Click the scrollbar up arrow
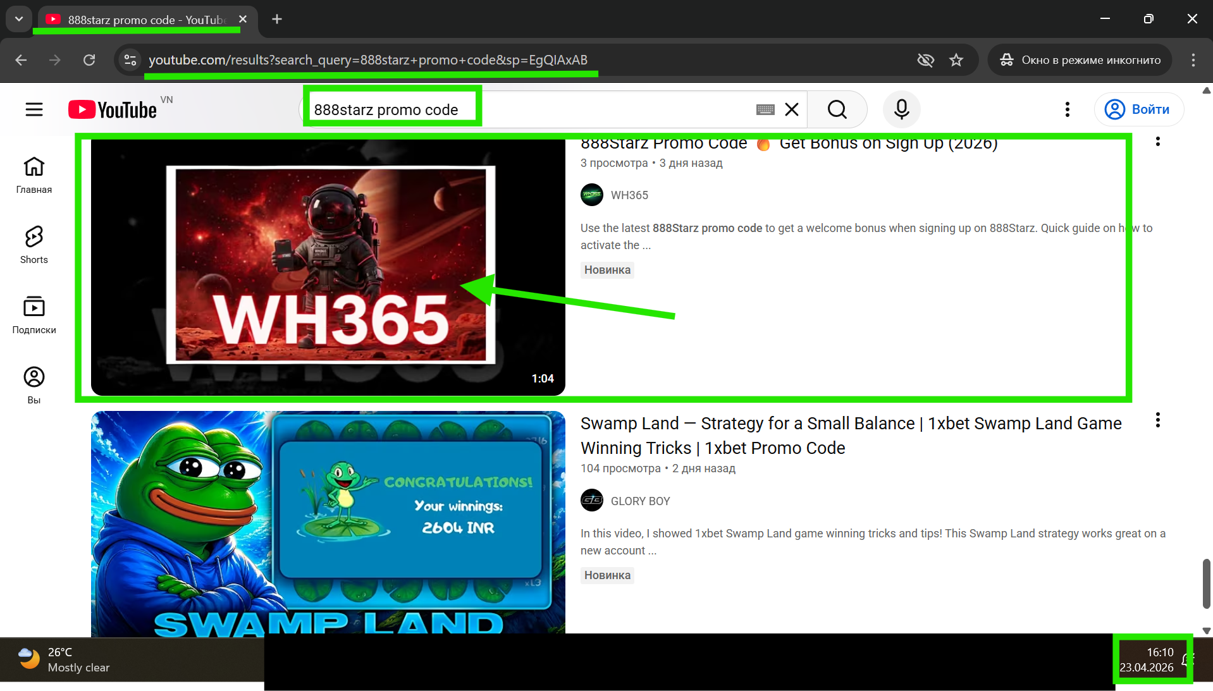Viewport: 1213px width, 691px height. point(1206,91)
